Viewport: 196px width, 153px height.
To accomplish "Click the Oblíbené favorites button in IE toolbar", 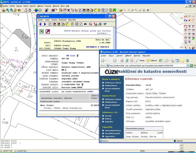I will pyautogui.click(x=152, y=61).
